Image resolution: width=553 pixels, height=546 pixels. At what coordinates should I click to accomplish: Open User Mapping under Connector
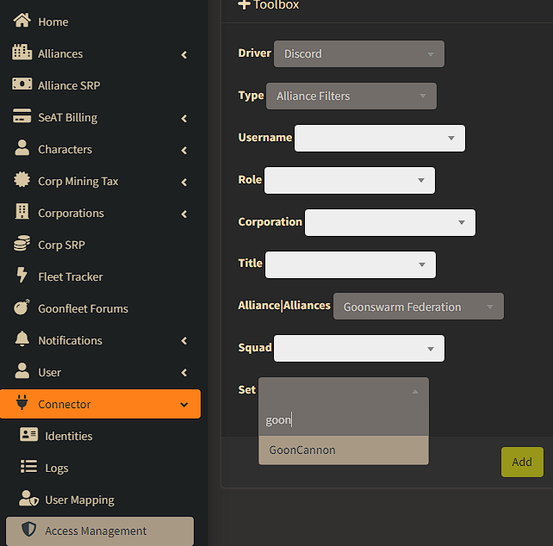click(79, 499)
